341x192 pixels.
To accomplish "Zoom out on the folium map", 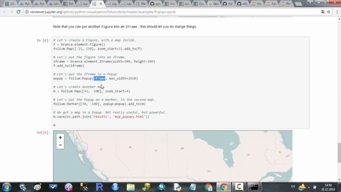I will [x=60, y=145].
